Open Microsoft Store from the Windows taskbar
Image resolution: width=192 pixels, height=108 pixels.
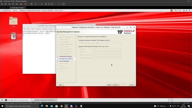[57, 106]
